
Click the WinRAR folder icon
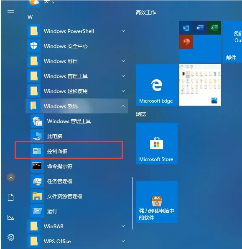click(x=34, y=226)
